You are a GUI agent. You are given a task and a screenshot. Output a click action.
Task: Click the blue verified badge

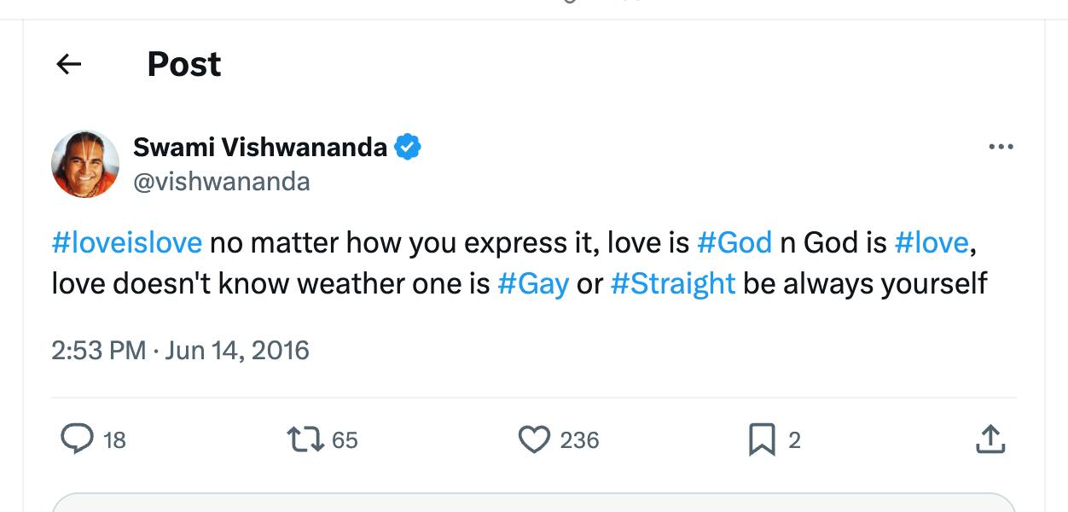pos(407,148)
